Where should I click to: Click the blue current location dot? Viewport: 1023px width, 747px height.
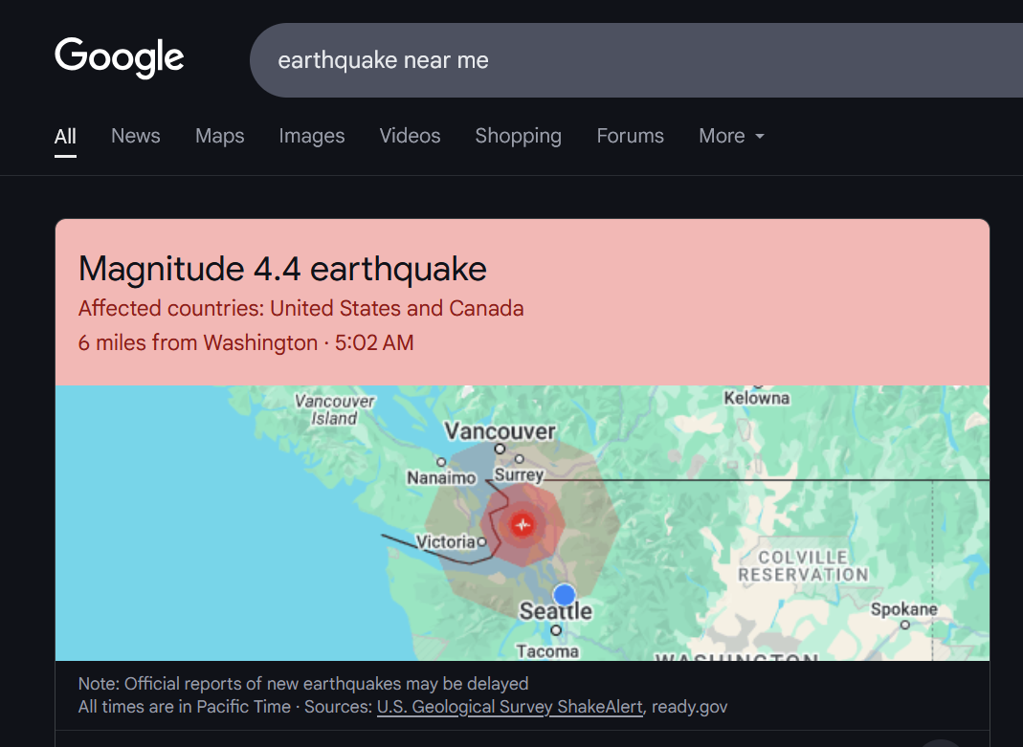click(565, 595)
